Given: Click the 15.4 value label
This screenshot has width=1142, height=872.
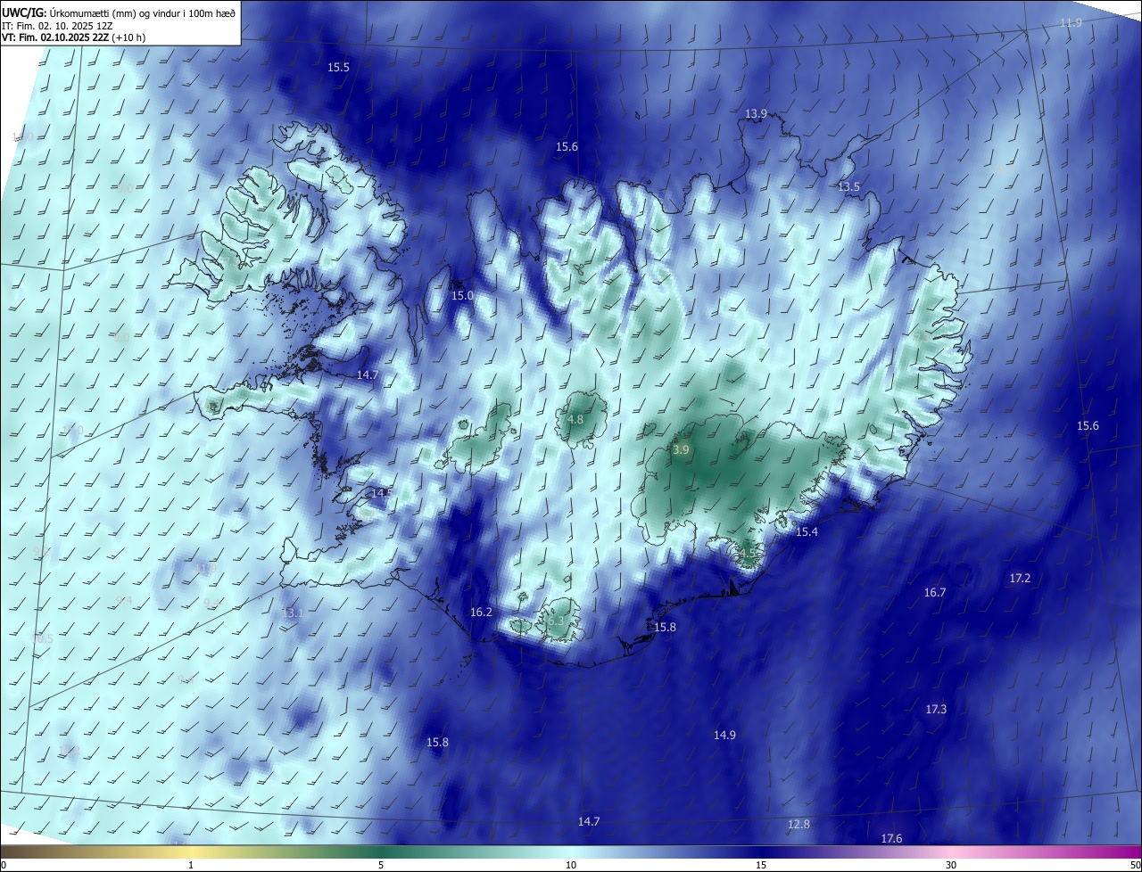Looking at the screenshot, I should pyautogui.click(x=807, y=532).
